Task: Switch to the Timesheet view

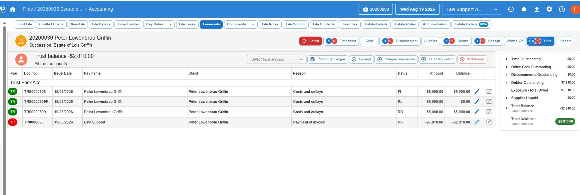Action: 341,41
